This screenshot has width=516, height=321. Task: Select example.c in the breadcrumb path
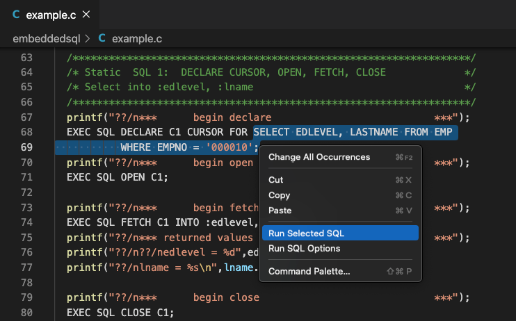137,39
